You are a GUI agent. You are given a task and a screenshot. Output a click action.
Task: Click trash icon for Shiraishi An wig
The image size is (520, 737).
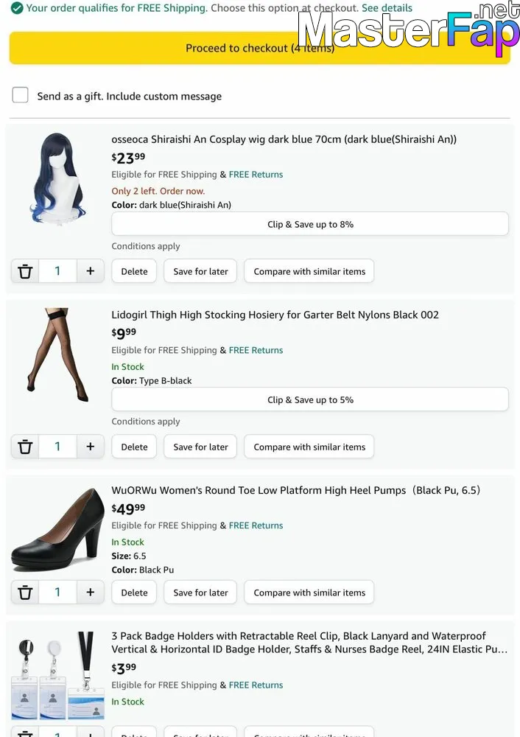[25, 271]
